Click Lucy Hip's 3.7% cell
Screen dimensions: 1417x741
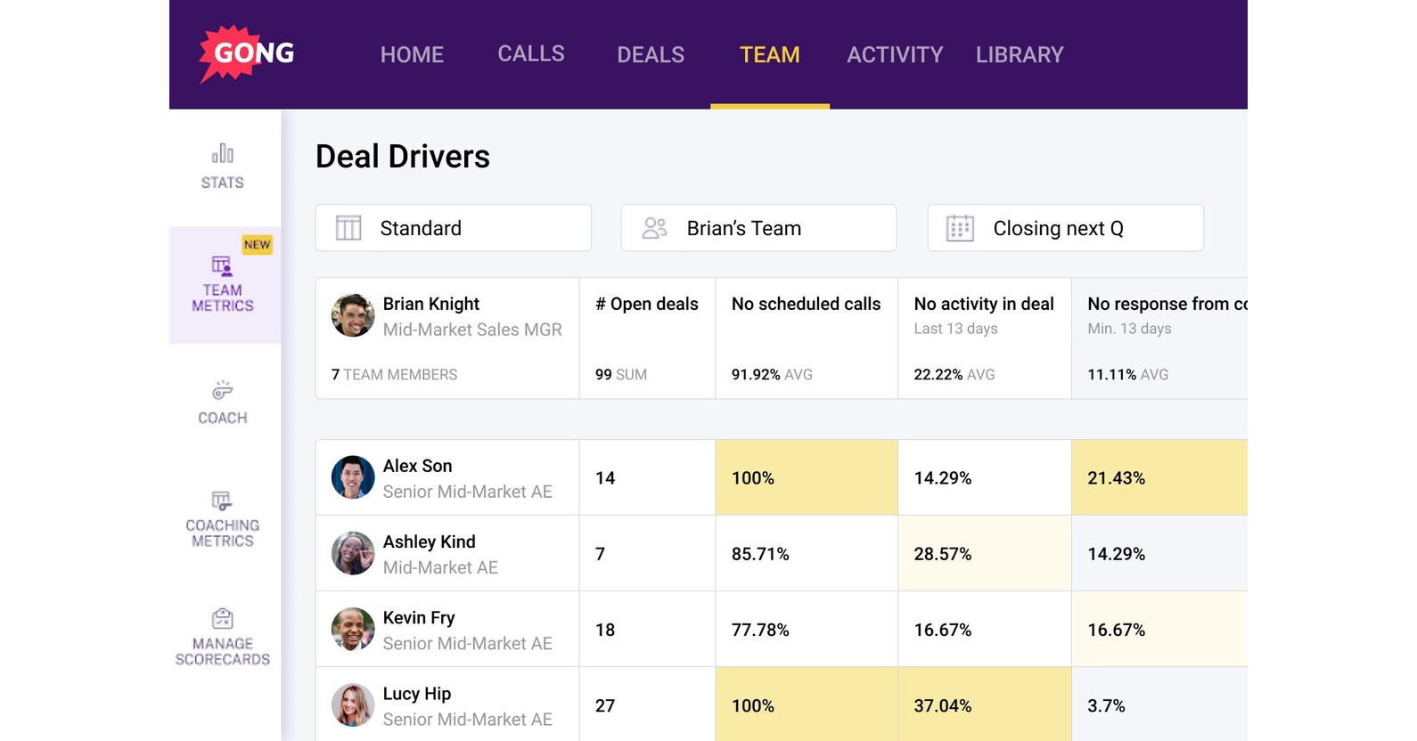click(x=1159, y=704)
